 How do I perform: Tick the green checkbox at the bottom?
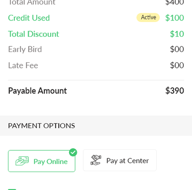[x=12, y=189]
